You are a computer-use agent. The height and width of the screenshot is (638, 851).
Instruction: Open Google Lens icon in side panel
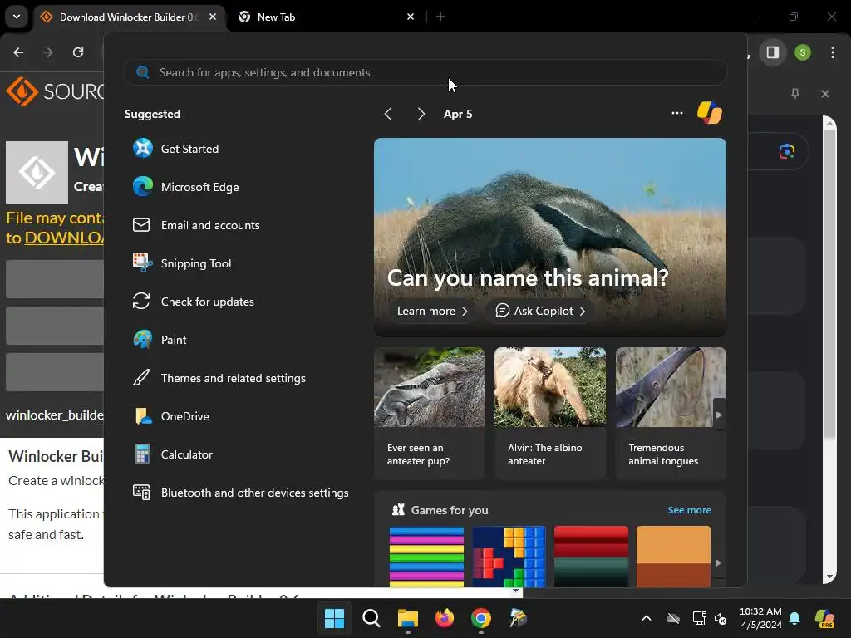786,151
